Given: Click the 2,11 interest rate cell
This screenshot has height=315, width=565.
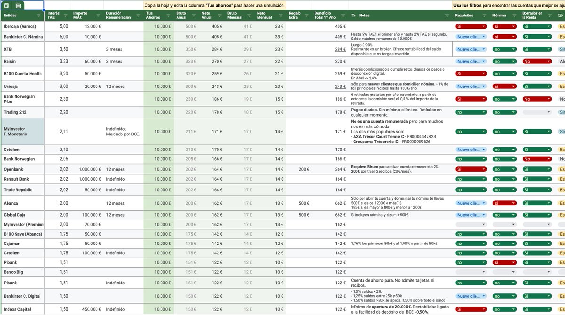Looking at the screenshot, I should pos(64,132).
